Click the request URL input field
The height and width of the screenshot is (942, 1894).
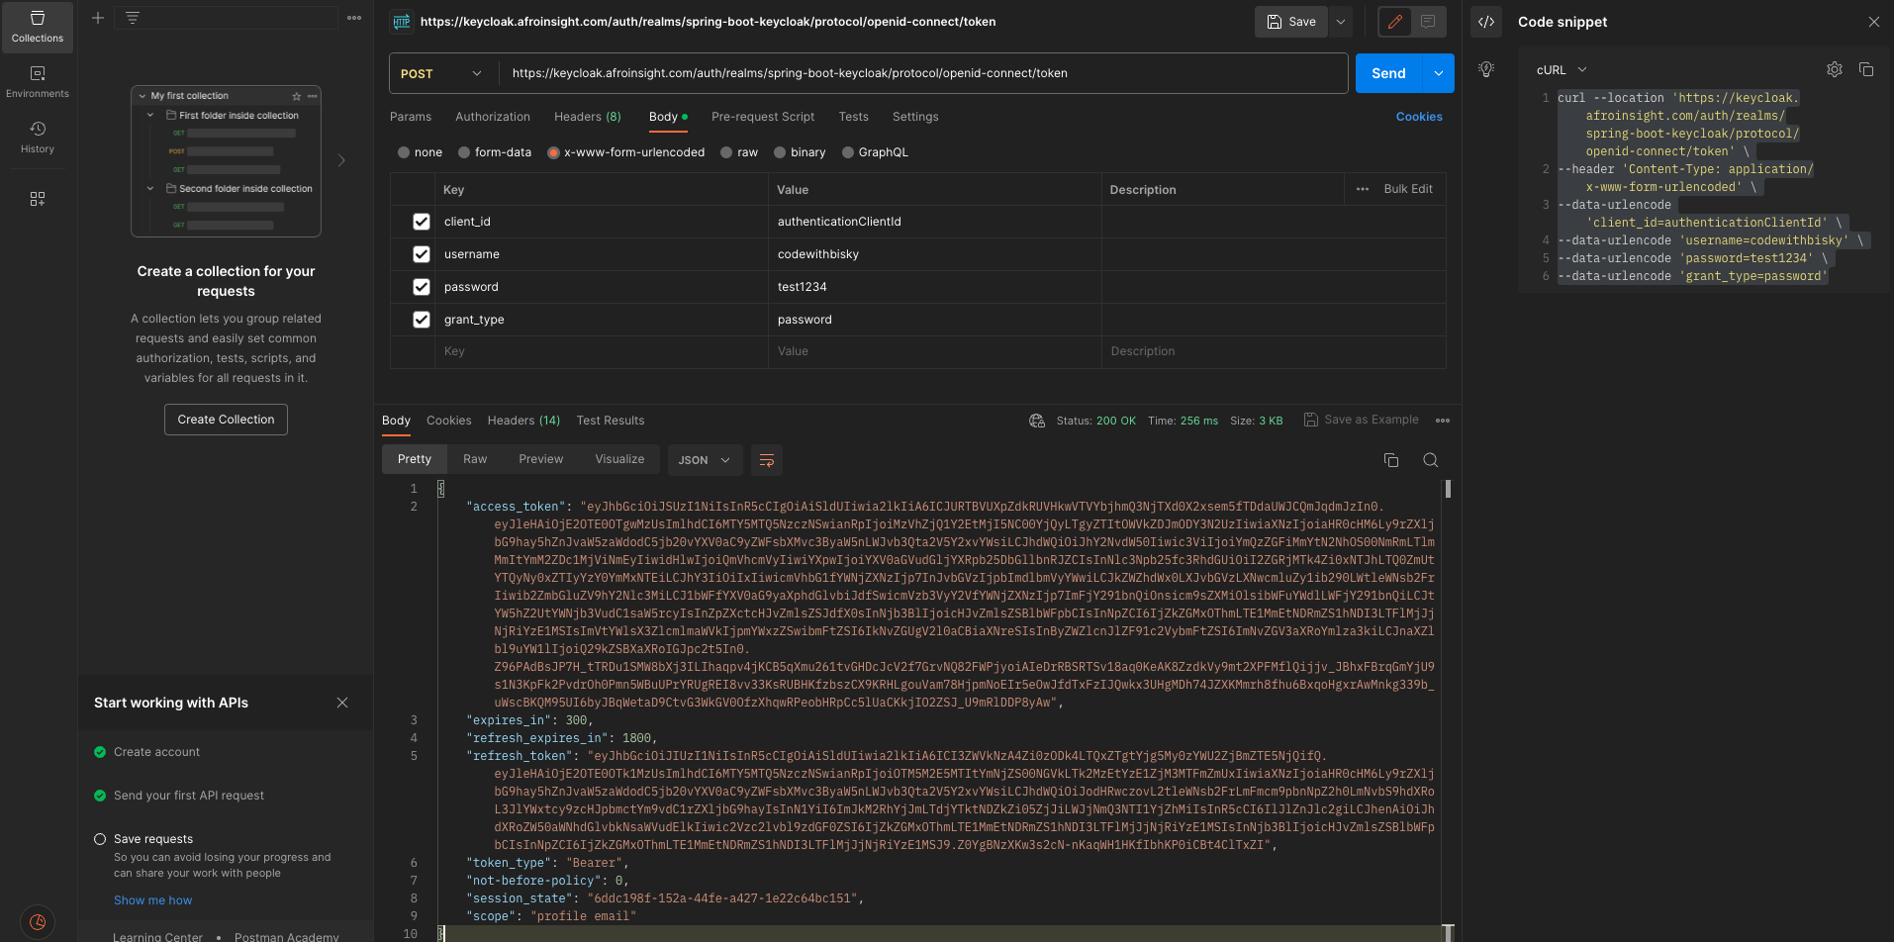(x=923, y=73)
